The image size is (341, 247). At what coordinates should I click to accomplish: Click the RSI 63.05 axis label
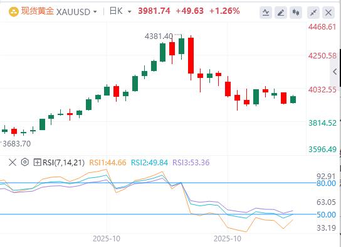326,202
